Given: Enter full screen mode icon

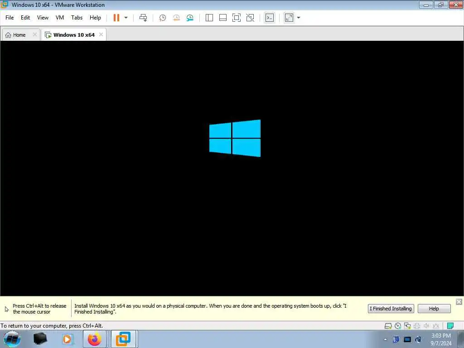Looking at the screenshot, I should [237, 18].
